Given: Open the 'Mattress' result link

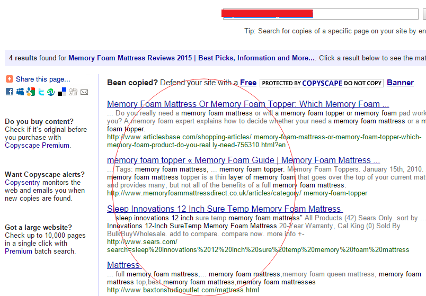Looking at the screenshot, I should (x=124, y=265).
